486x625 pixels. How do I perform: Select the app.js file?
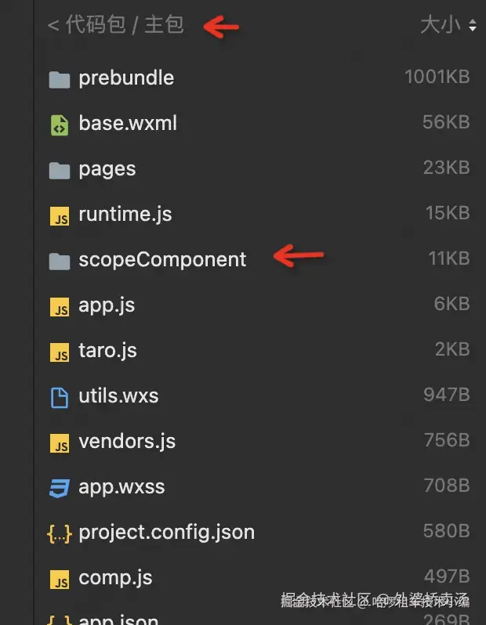107,305
